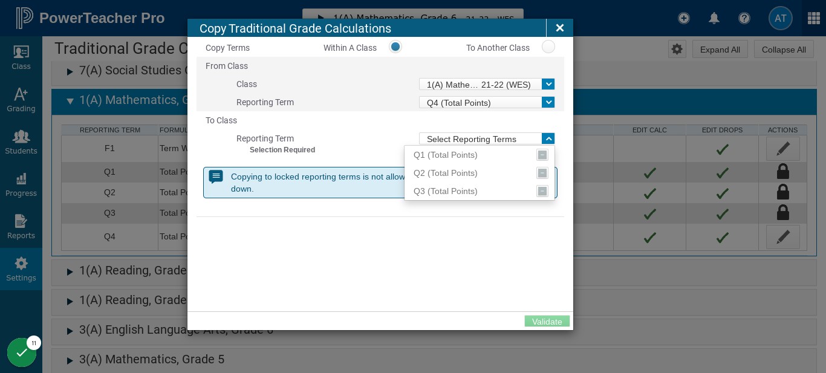The height and width of the screenshot is (373, 826).
Task: Click the F1 reporting term cell
Action: click(x=109, y=148)
